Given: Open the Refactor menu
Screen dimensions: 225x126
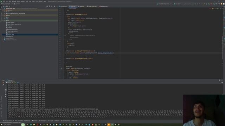Looking at the screenshot, I should [x=22, y=1].
